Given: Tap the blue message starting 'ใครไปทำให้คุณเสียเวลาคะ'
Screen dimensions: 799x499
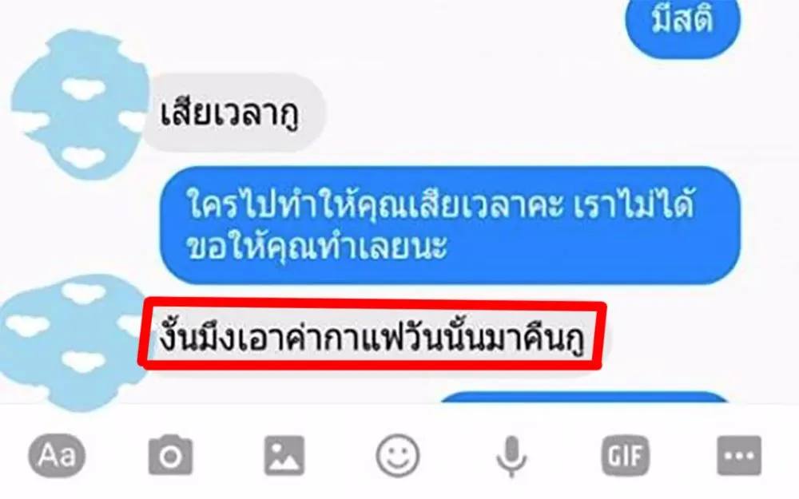Looking at the screenshot, I should tap(450, 225).
